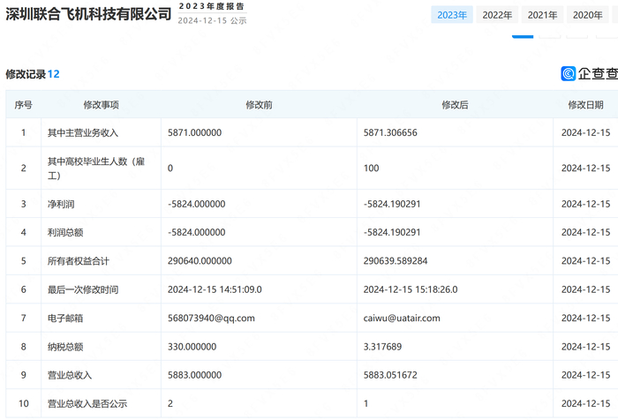View the 2020年 report tab
This screenshot has width=618, height=420.
[x=587, y=15]
